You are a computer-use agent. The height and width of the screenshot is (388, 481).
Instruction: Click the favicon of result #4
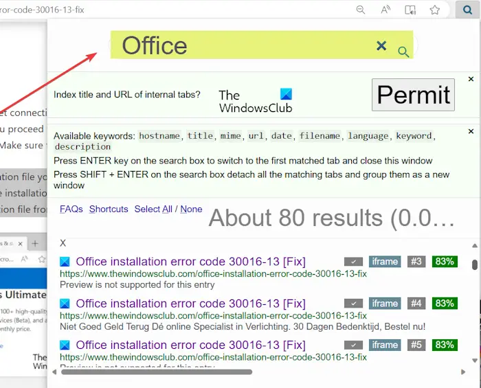[65, 304]
